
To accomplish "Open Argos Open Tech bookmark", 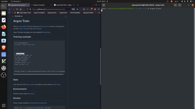I will click(x=24, y=13).
